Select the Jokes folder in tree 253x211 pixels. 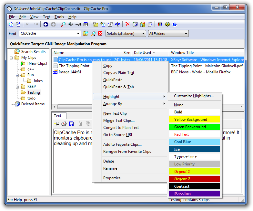click(x=38, y=81)
